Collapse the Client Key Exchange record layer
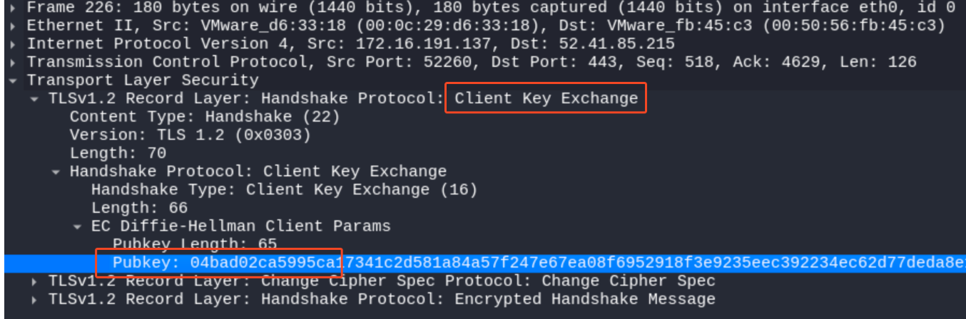966x319 pixels. [x=35, y=98]
